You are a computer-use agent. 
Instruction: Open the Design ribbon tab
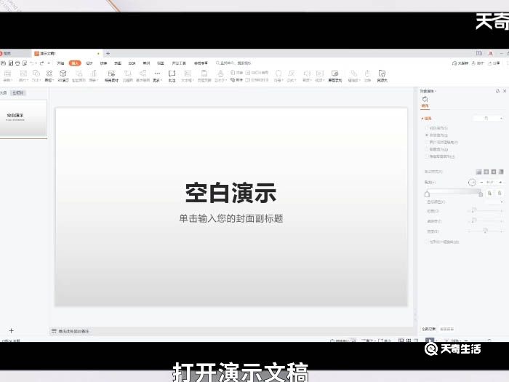click(89, 63)
